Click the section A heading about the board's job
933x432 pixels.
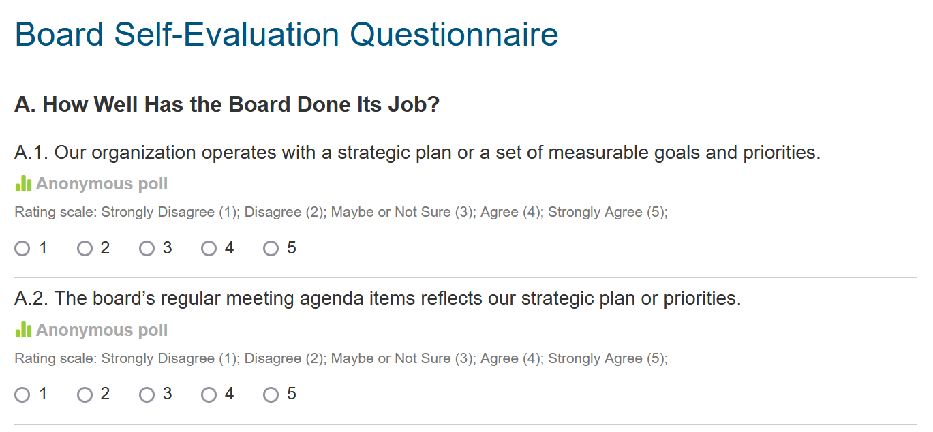click(227, 105)
